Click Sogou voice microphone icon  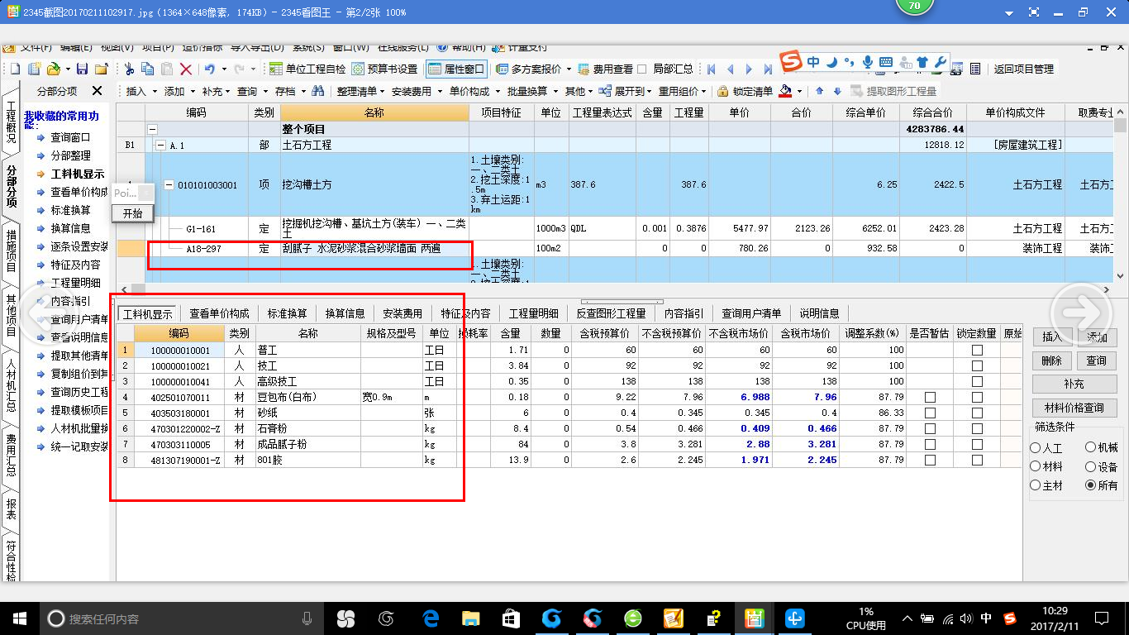coord(868,62)
